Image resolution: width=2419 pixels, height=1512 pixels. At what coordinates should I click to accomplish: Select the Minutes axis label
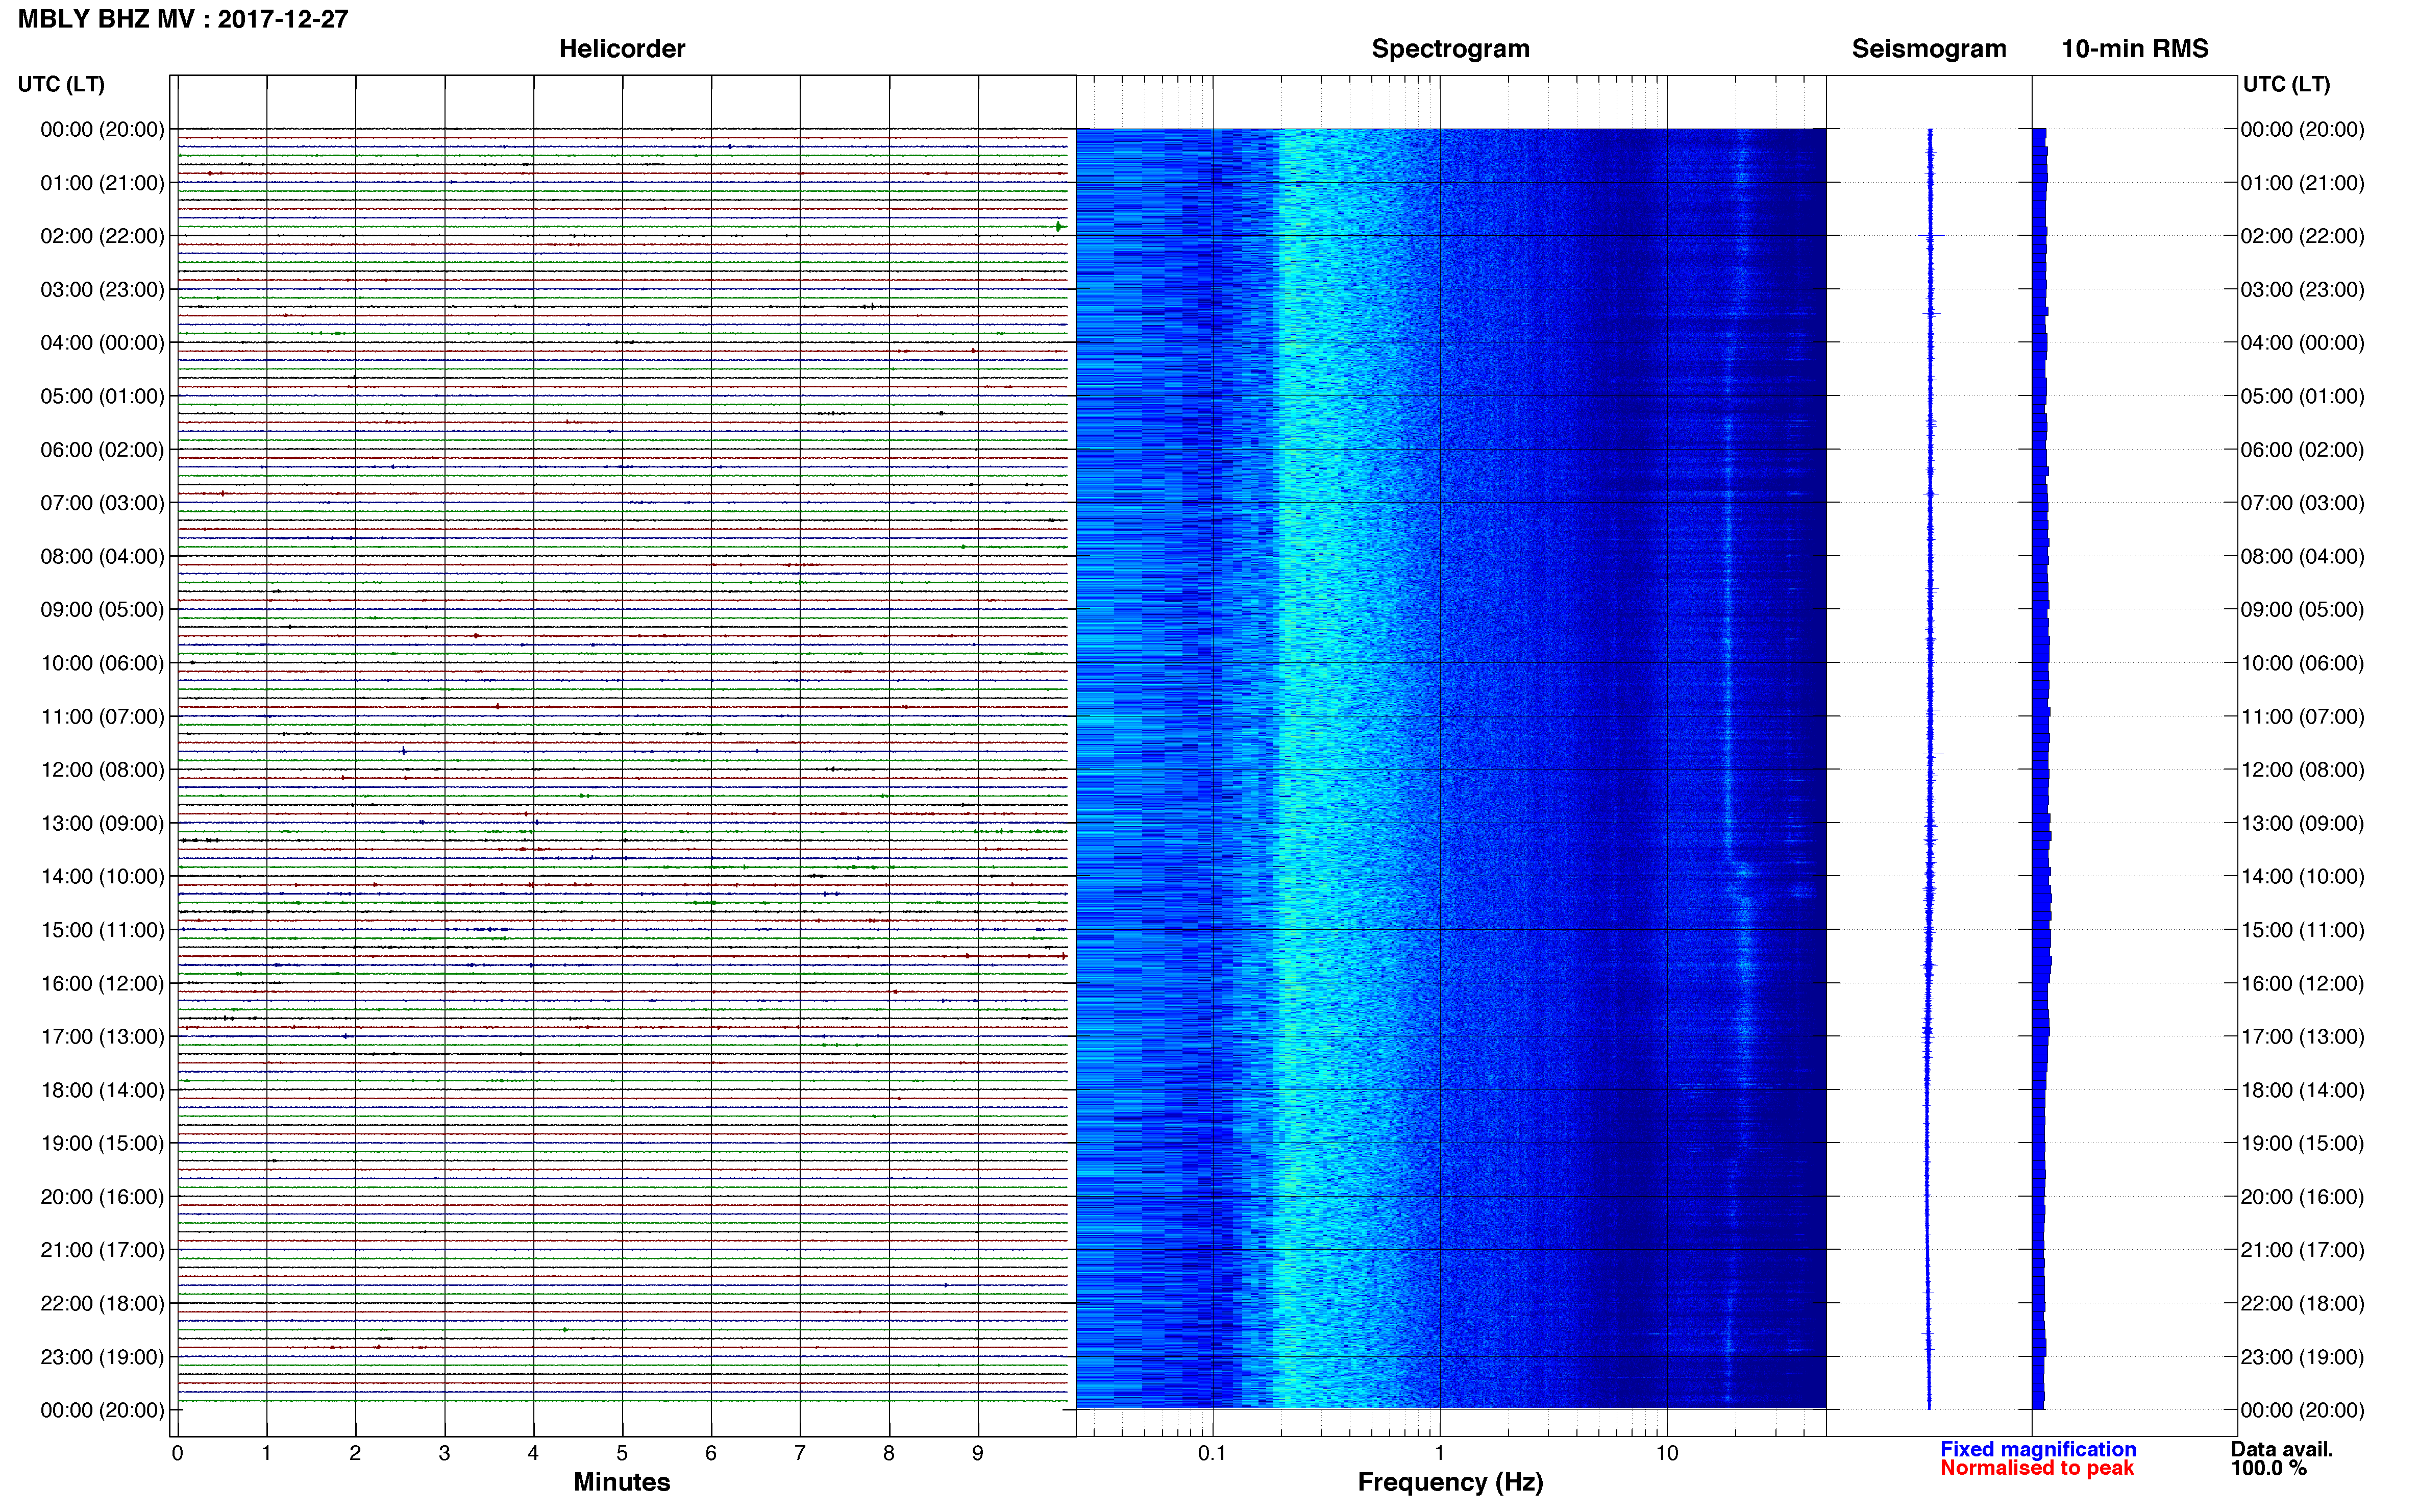(621, 1482)
